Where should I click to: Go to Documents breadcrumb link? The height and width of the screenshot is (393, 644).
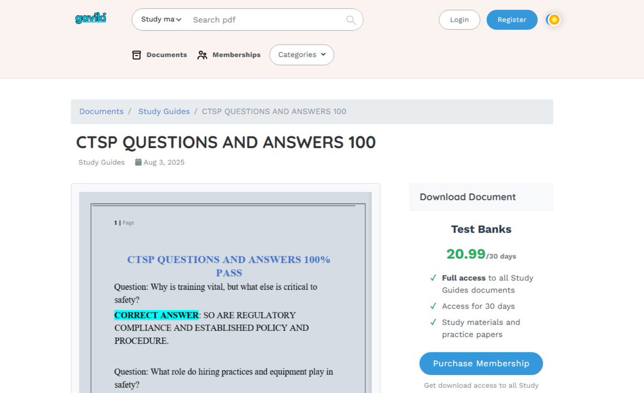(101, 112)
